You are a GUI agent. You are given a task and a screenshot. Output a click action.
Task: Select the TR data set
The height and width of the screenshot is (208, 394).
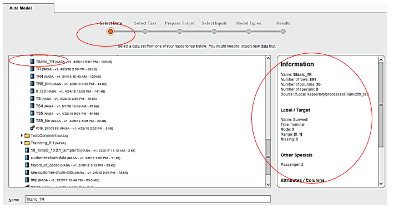[x=67, y=69]
